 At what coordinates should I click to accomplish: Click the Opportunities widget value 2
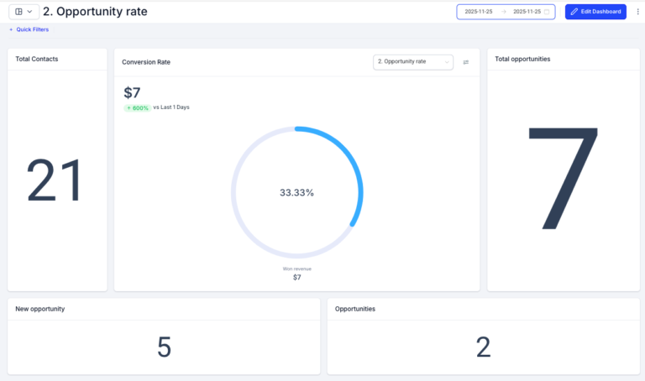click(483, 347)
